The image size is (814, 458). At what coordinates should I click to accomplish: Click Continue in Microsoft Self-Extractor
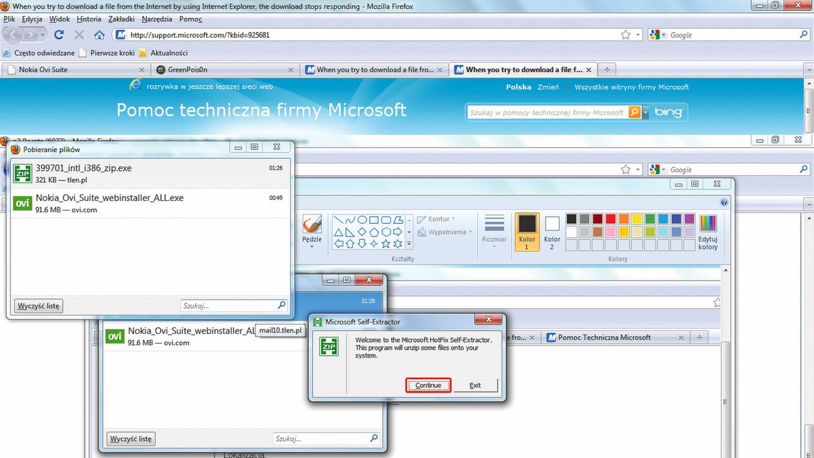(428, 385)
